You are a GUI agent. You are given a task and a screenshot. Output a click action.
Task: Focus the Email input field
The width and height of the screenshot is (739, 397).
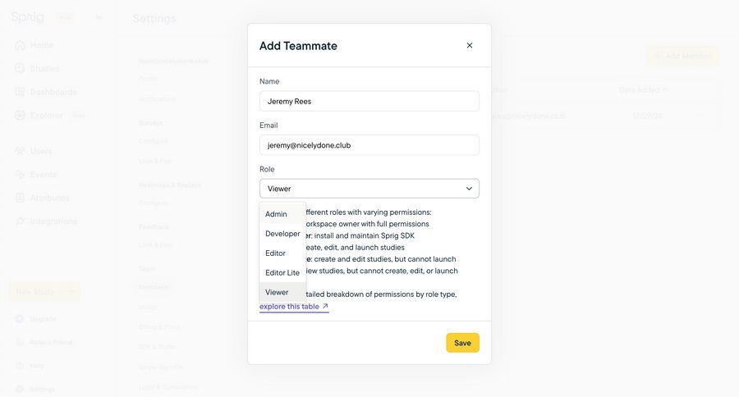(369, 145)
